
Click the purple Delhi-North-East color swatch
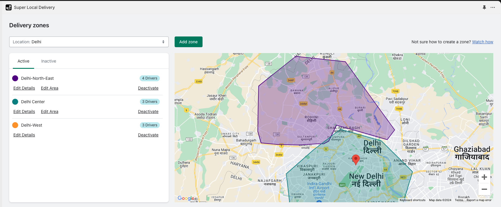coord(15,78)
